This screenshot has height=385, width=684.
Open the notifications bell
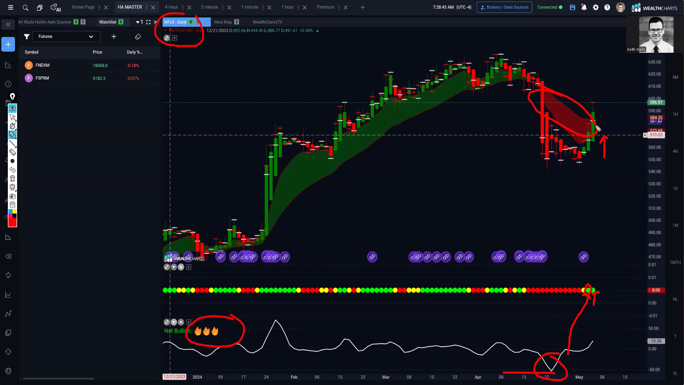584,7
